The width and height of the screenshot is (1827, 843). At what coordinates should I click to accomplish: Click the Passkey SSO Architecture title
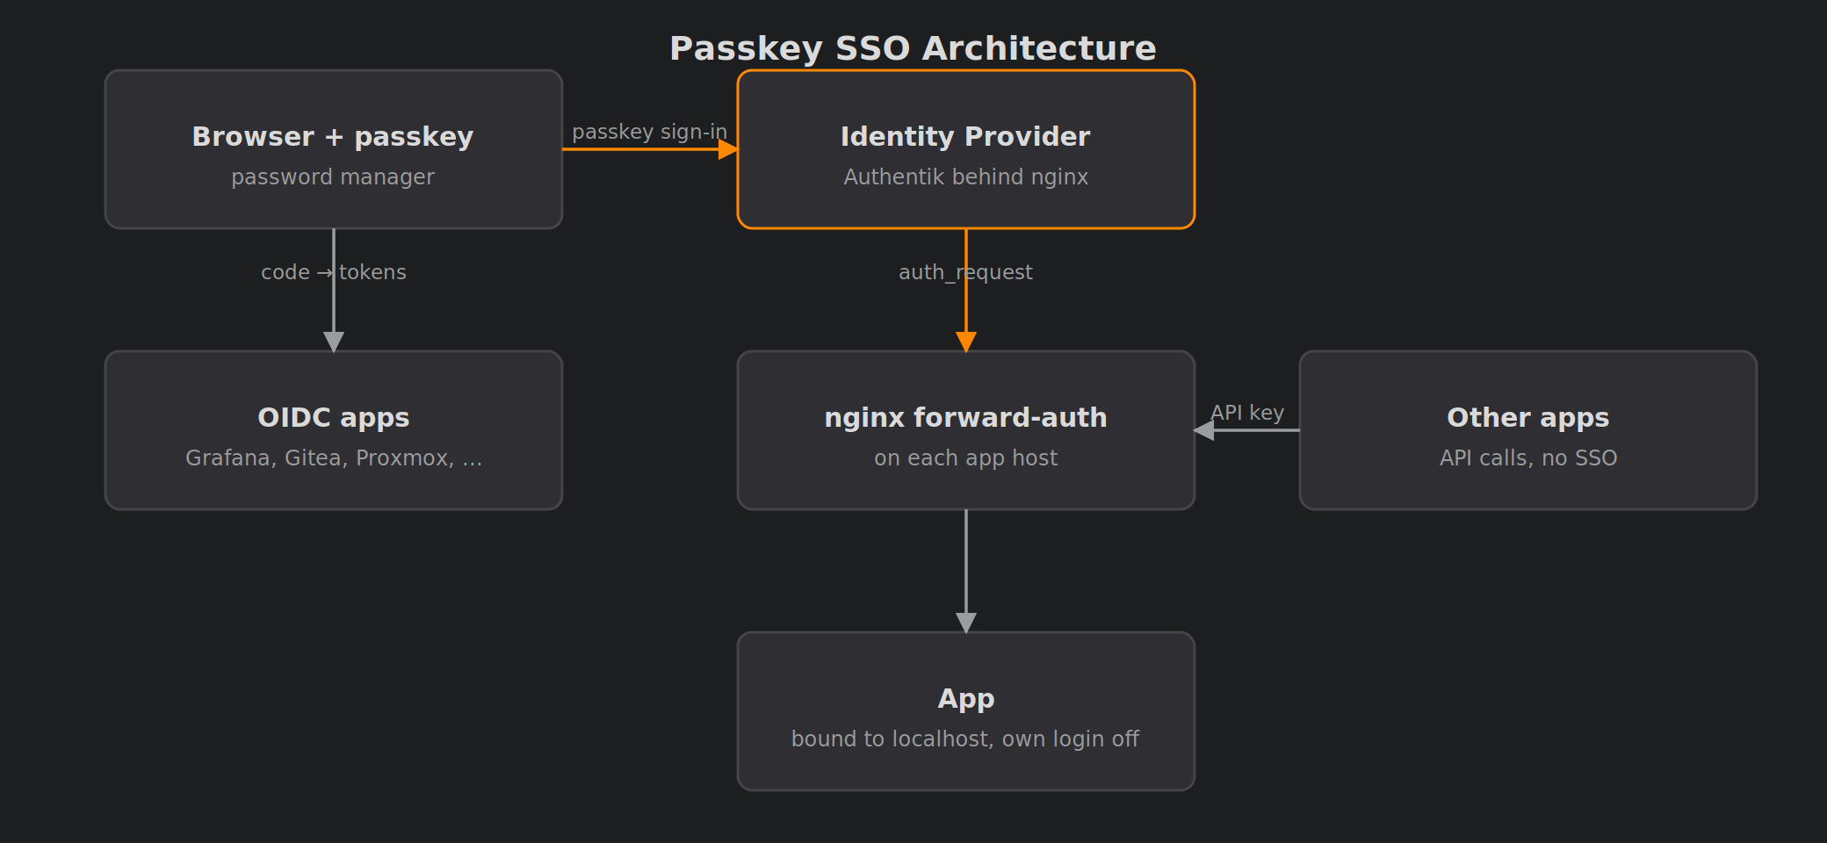[913, 48]
